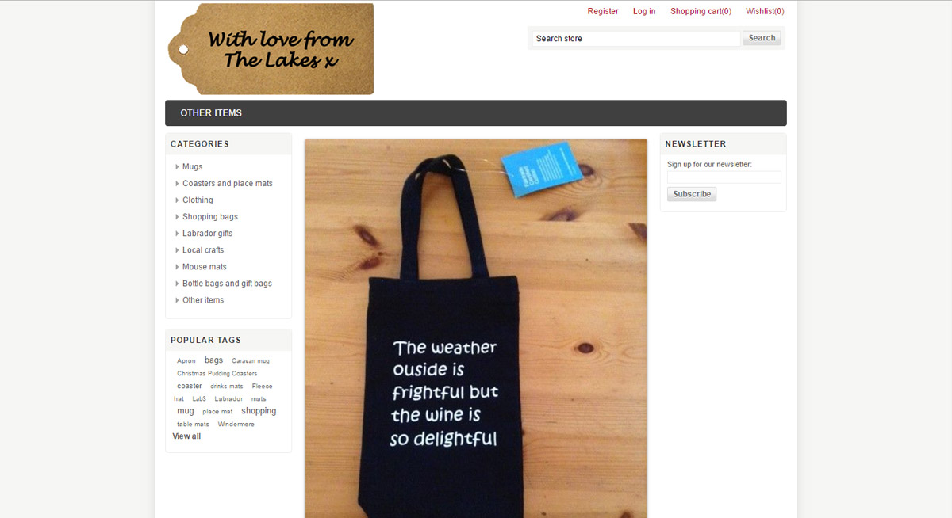Select the 'bags' popular tag

pos(213,360)
